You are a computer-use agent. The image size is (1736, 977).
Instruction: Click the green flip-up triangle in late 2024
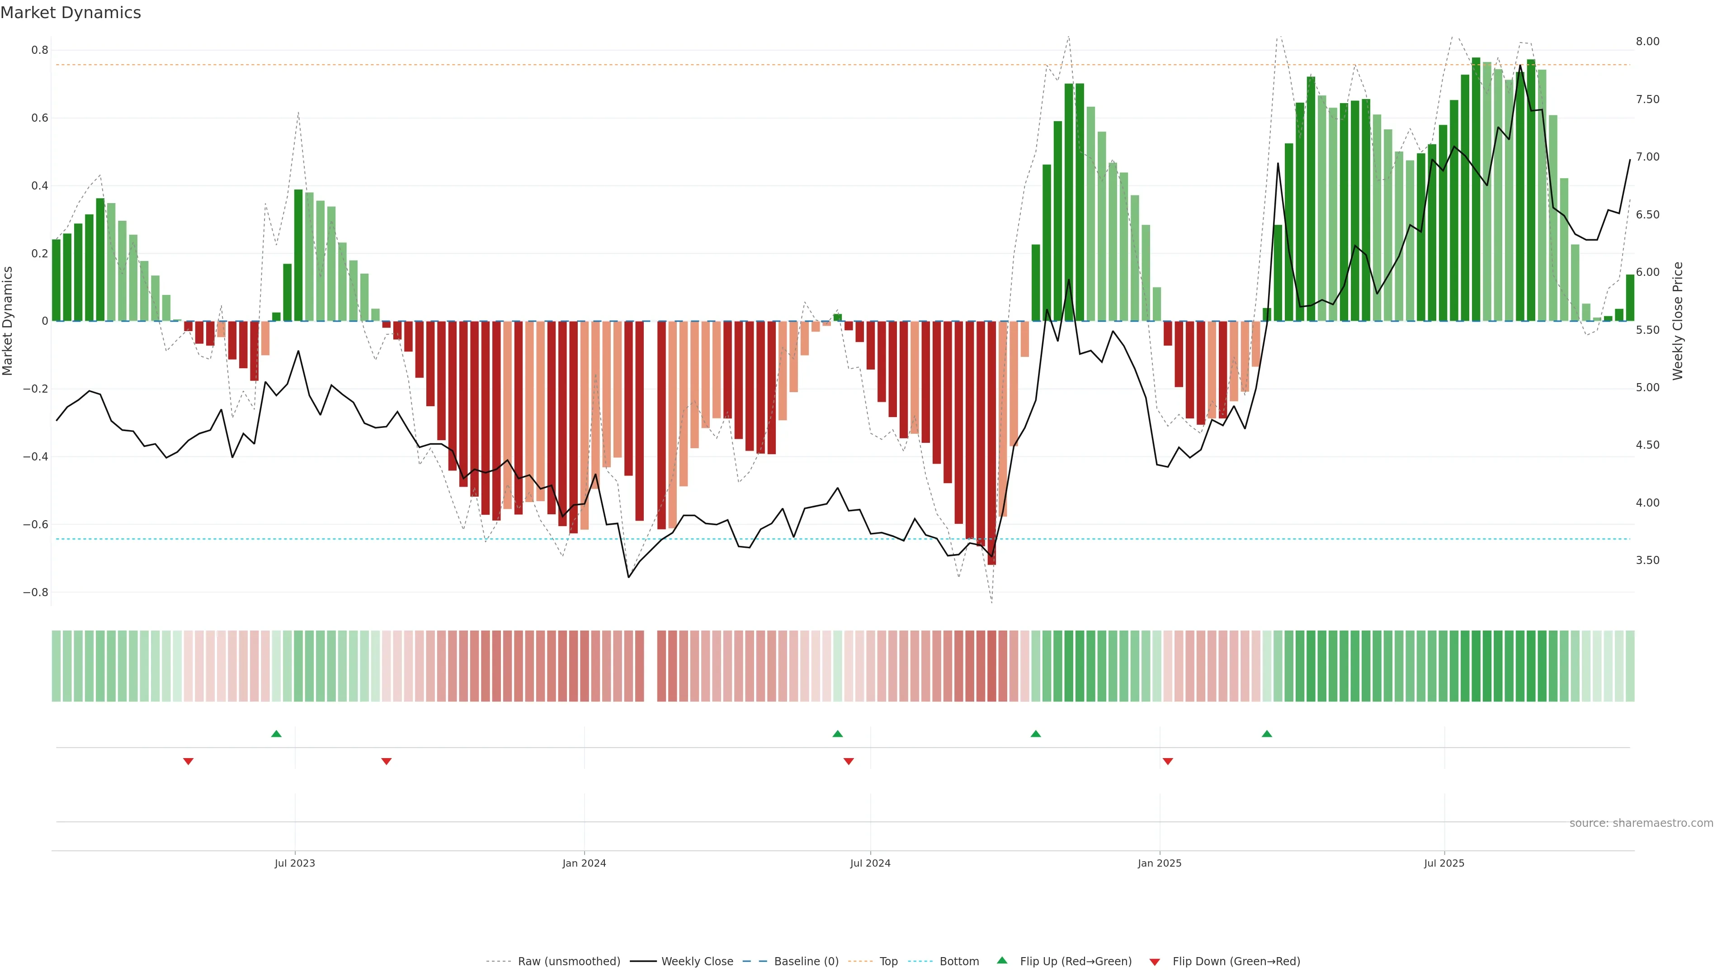[x=1036, y=734]
